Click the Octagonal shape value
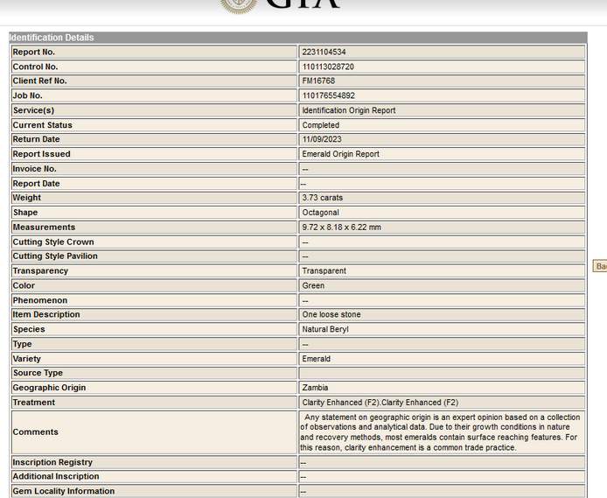This screenshot has width=607, height=498. point(320,213)
